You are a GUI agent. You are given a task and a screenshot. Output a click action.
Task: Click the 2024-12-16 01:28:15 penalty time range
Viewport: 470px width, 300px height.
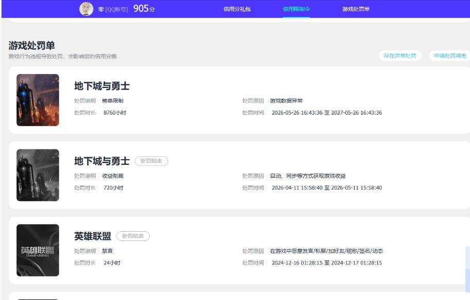327,263
